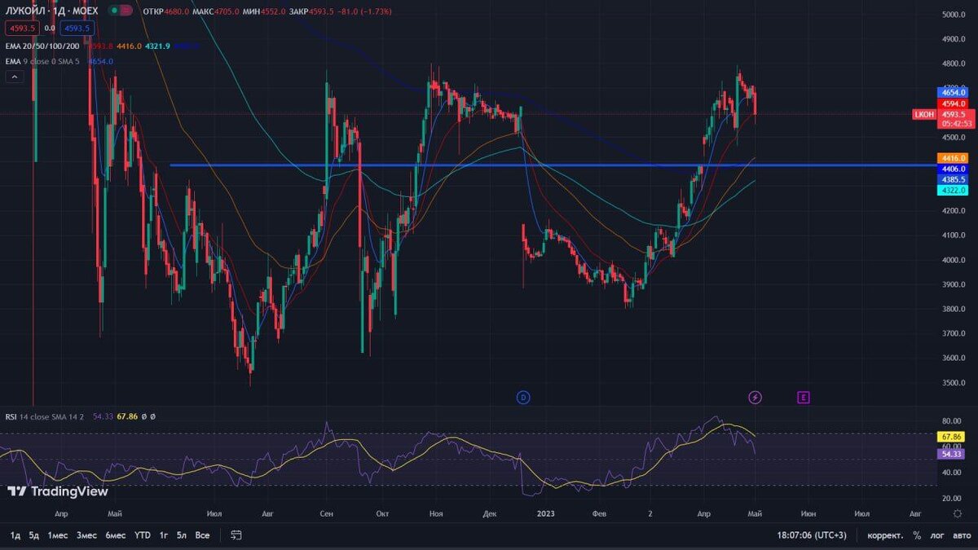Screen dimensions: 978x550
Task: Click the 80.00 level on RSI scale
Action: tap(954, 421)
